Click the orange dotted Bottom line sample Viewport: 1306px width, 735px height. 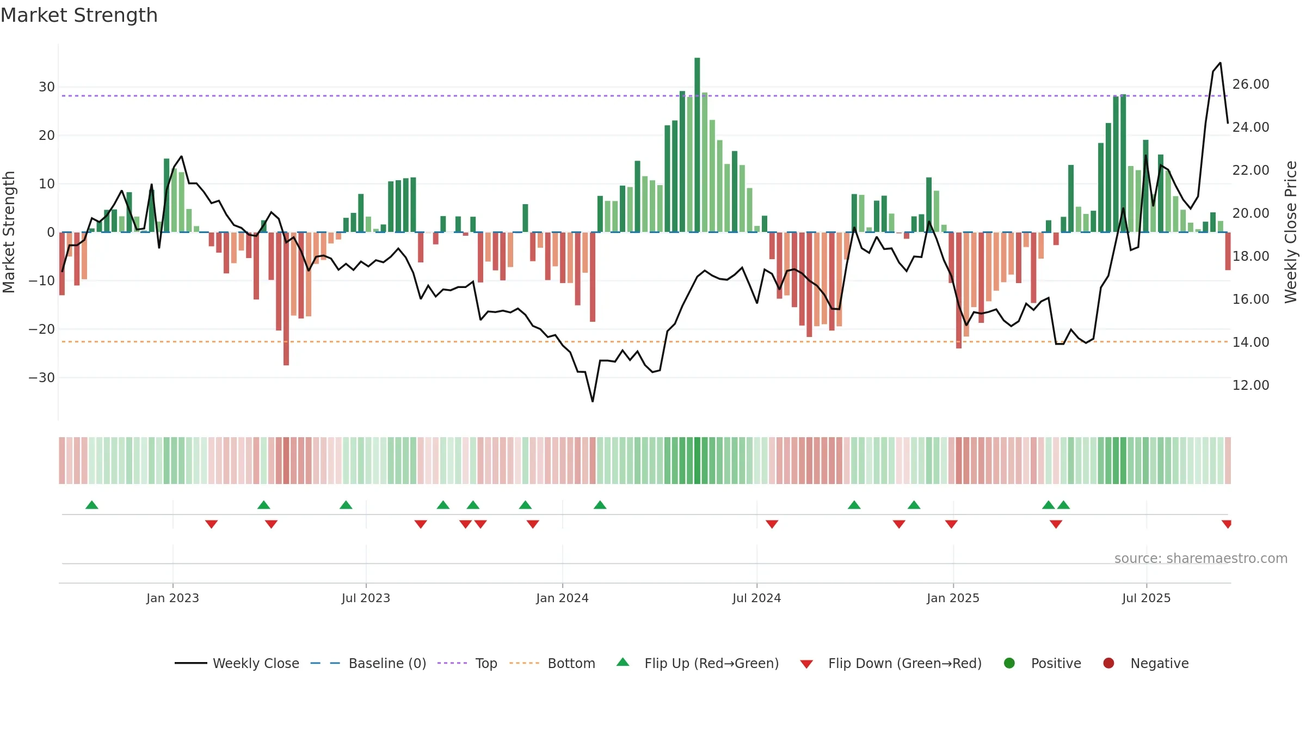tap(525, 663)
